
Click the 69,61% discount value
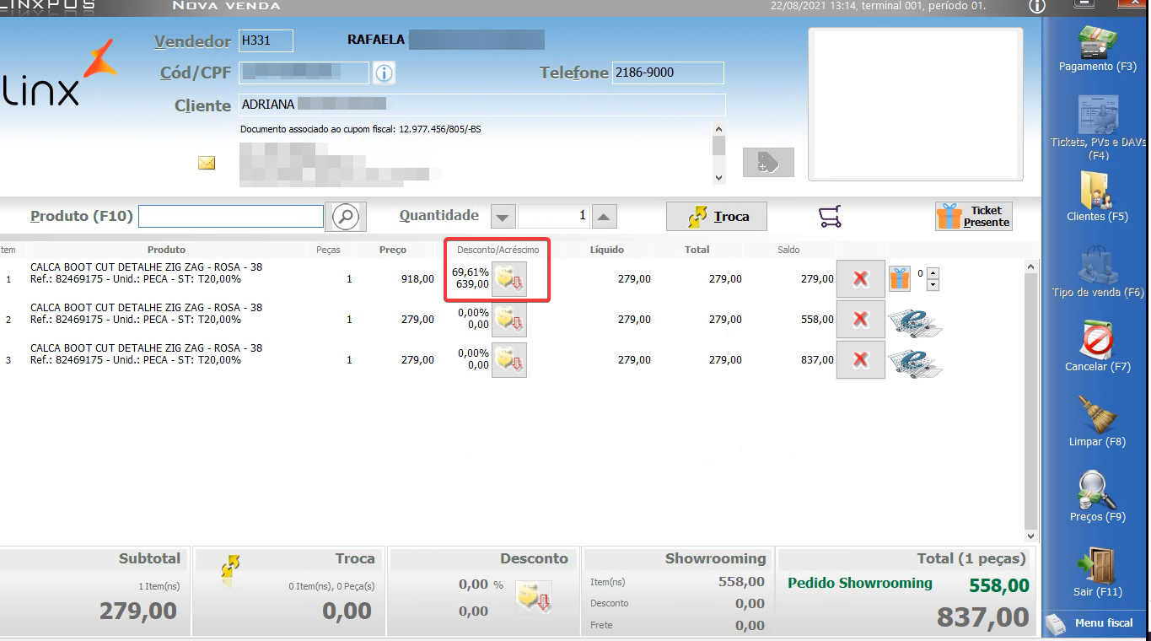471,272
